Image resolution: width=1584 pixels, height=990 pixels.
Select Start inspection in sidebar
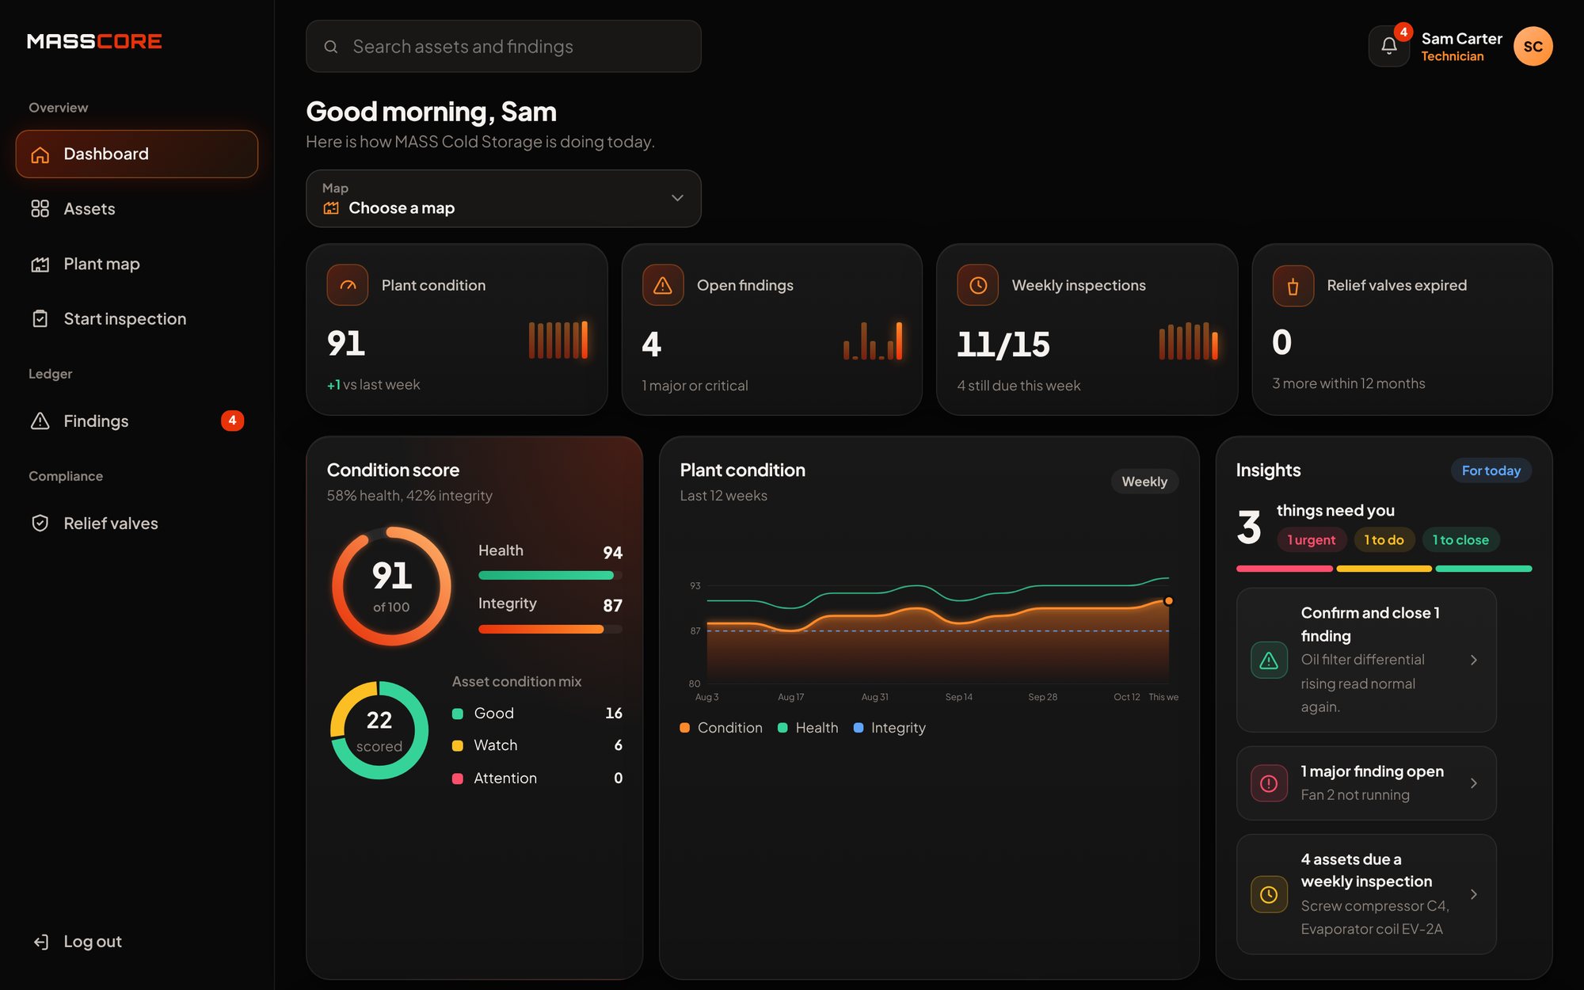click(x=137, y=318)
